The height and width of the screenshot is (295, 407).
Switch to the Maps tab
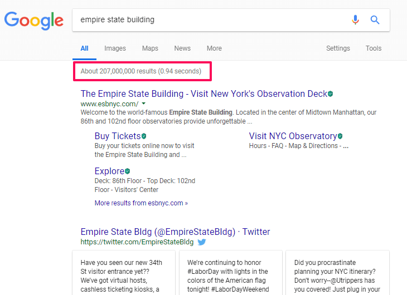click(x=150, y=48)
